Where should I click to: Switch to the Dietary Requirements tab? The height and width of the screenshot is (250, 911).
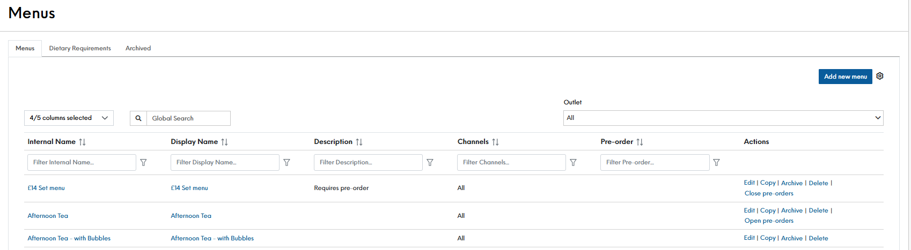(x=80, y=48)
